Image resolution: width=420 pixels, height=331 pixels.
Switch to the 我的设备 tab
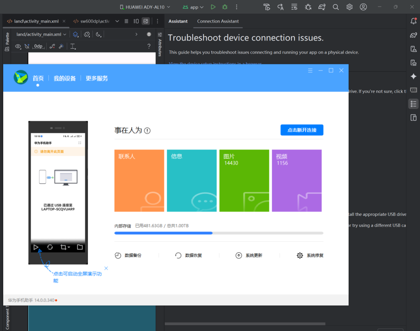[64, 78]
